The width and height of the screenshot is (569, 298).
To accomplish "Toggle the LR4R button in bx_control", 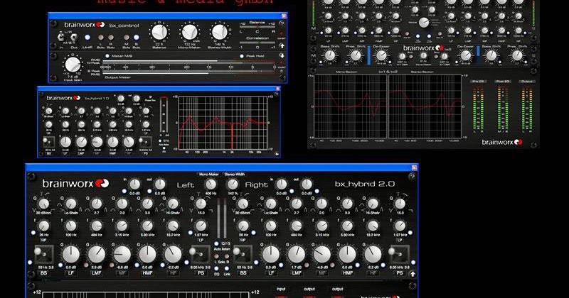I will [87, 38].
